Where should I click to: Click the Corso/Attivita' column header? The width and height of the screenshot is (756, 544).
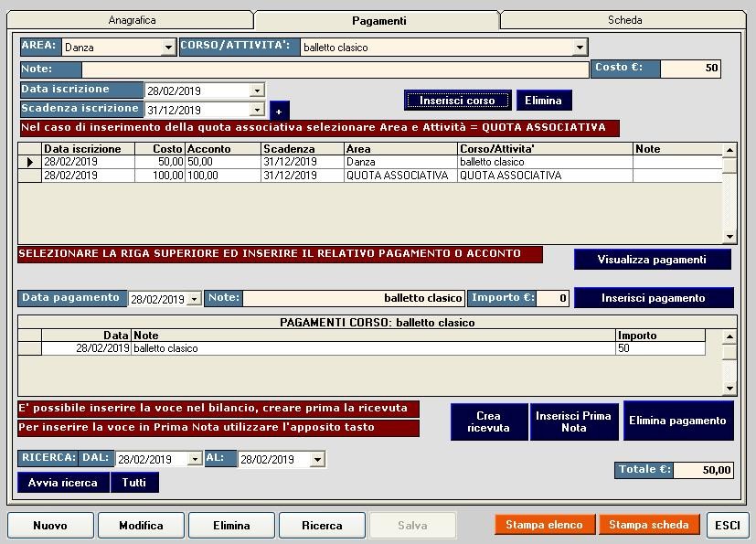(545, 149)
